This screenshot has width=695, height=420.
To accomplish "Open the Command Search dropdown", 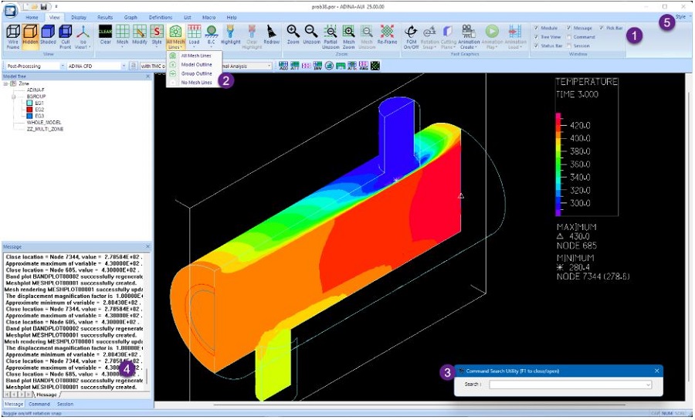I will coord(648,384).
